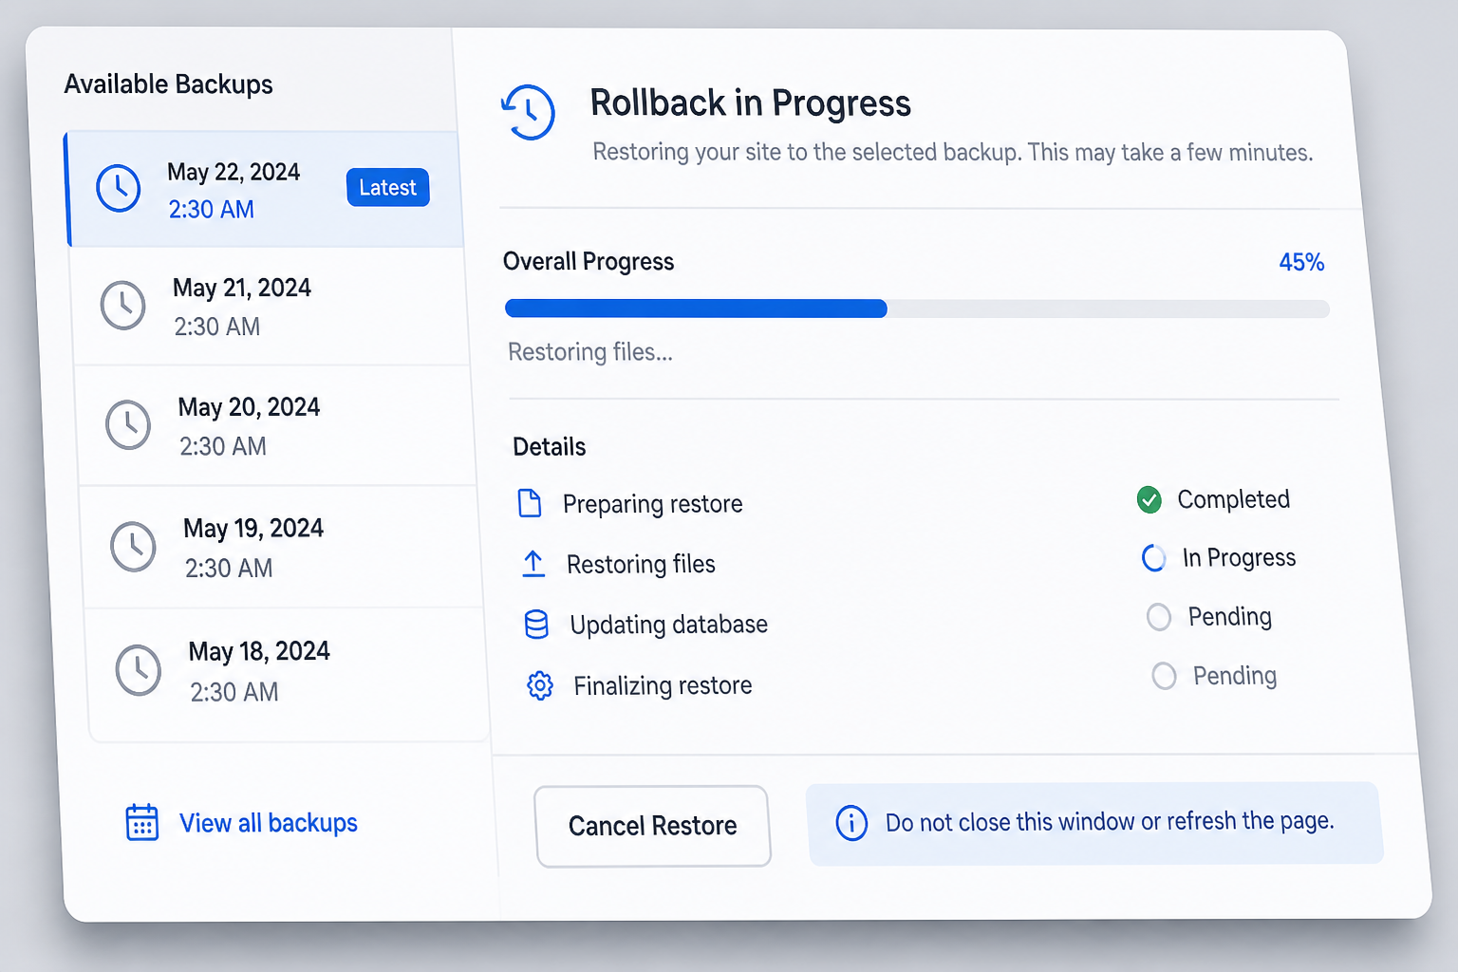This screenshot has height=972, width=1458.
Task: Click the clock icon for May 22, 2024
Action: pyautogui.click(x=119, y=188)
